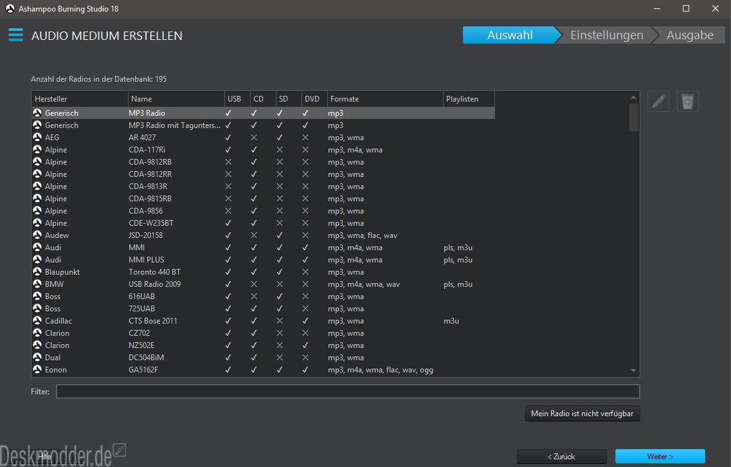The width and height of the screenshot is (731, 467).
Task: Switch to the Einstellungen step tab
Action: 606,35
